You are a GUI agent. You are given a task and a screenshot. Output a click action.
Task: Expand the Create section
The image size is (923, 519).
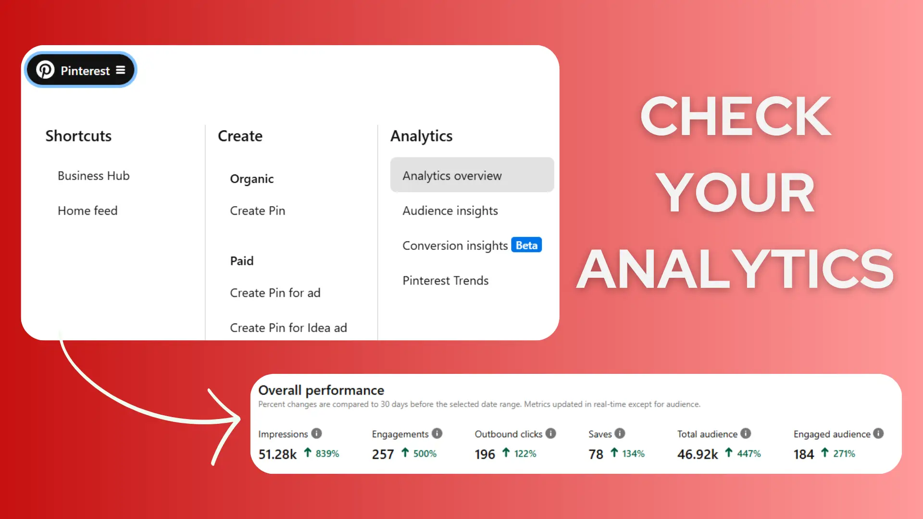(239, 136)
